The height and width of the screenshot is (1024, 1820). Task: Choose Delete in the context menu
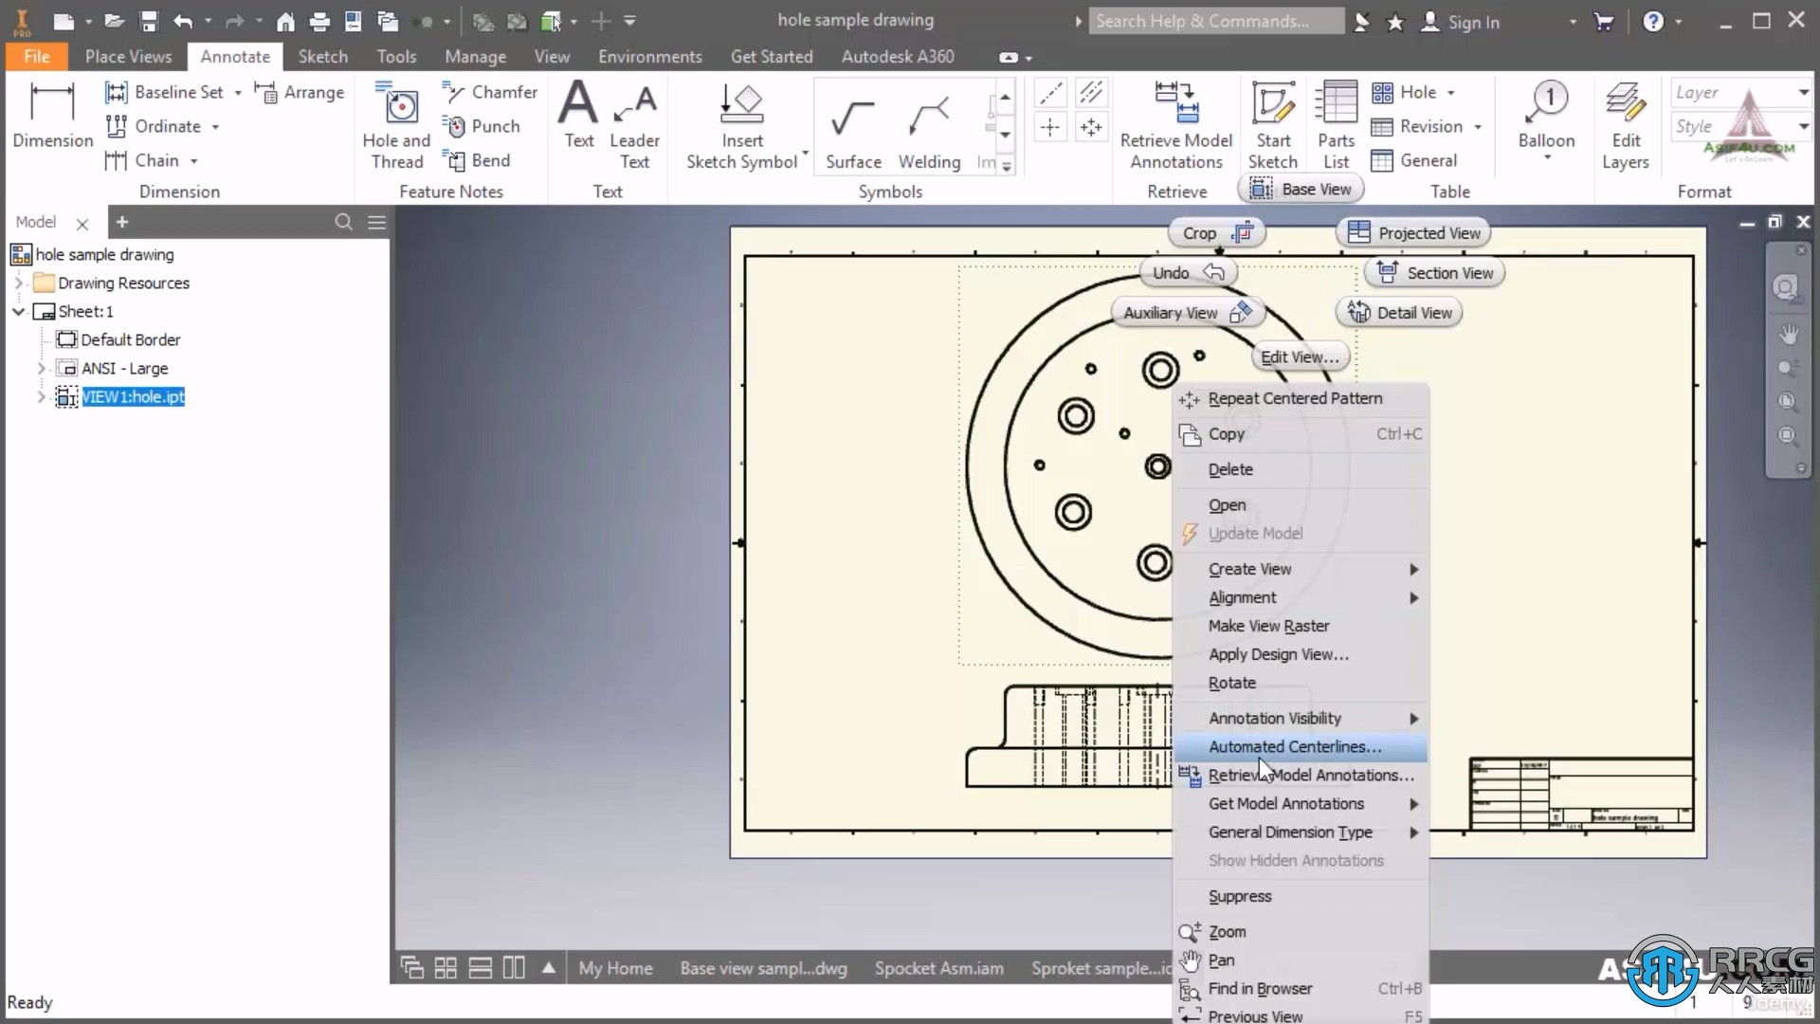coord(1301,469)
